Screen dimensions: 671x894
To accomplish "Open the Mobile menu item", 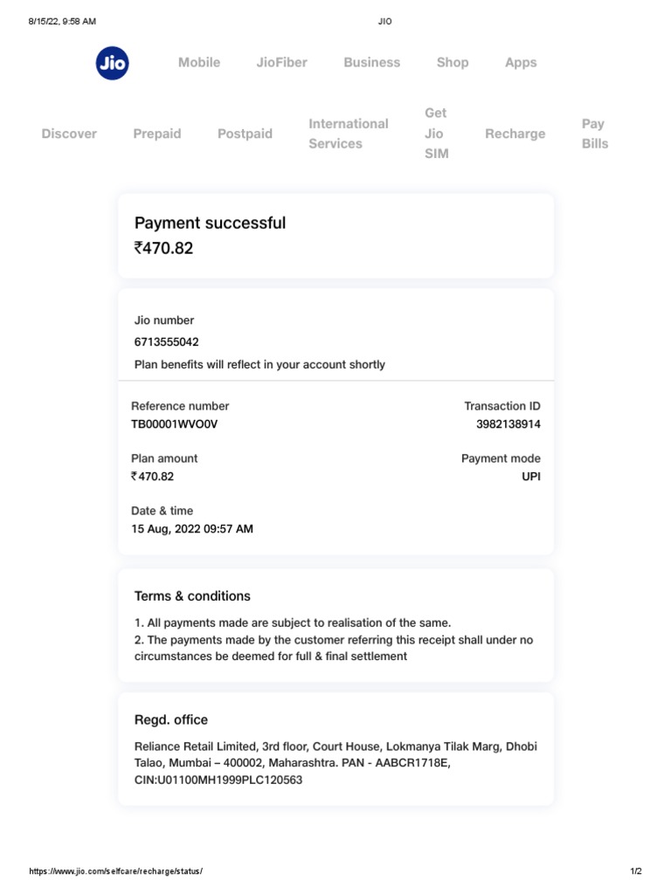I will click(x=199, y=63).
